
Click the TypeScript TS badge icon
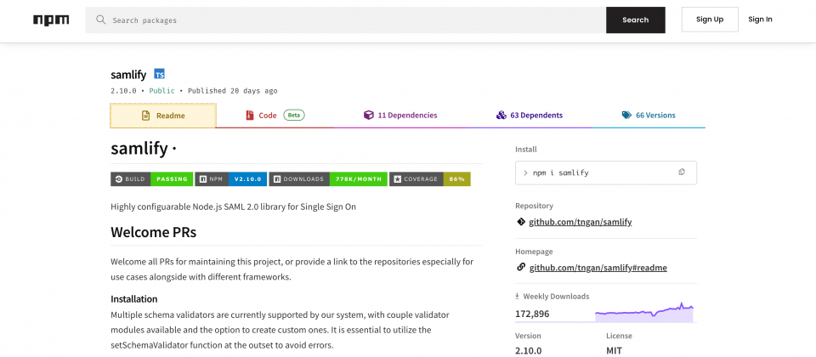coord(159,75)
